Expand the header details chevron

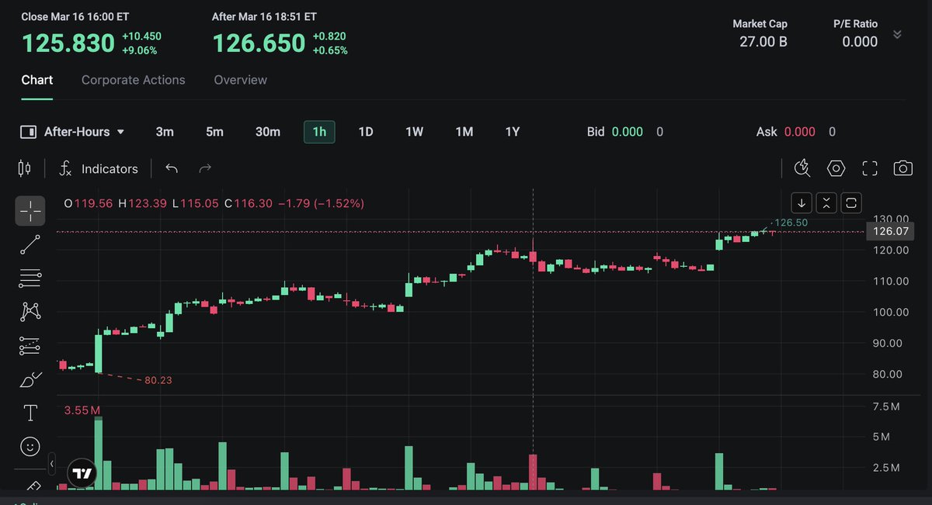[898, 35]
